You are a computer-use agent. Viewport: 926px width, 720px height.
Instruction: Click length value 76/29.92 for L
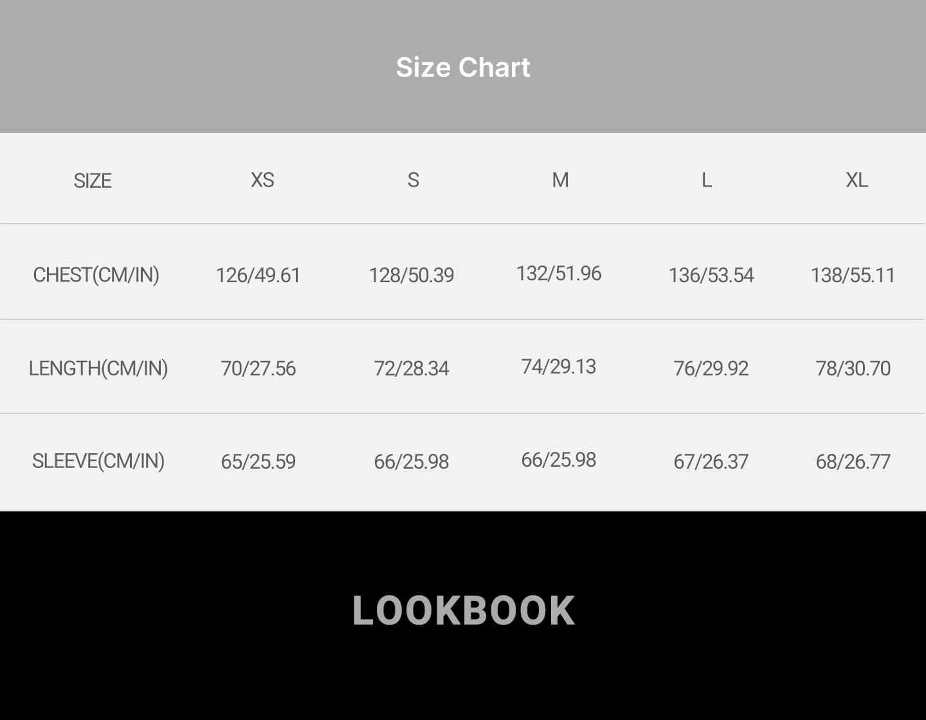tap(711, 368)
